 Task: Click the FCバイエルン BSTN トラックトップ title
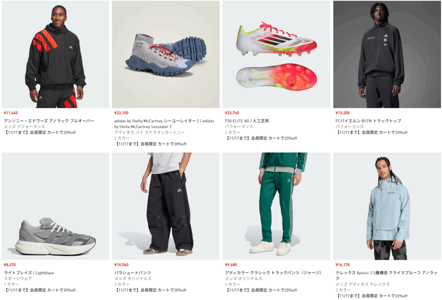click(368, 121)
